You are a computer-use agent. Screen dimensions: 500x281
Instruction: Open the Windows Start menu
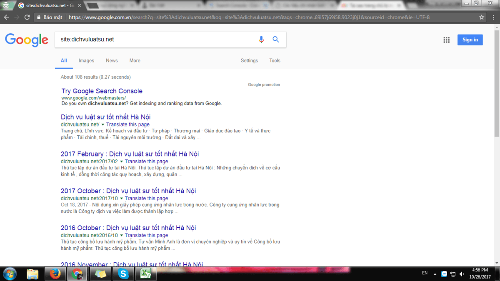coord(10,274)
